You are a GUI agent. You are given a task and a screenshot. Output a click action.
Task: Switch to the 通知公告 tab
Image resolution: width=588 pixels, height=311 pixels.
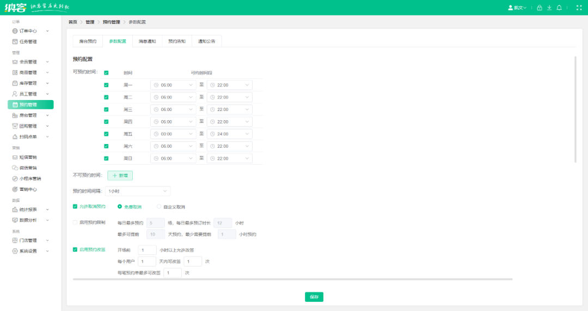(x=207, y=41)
